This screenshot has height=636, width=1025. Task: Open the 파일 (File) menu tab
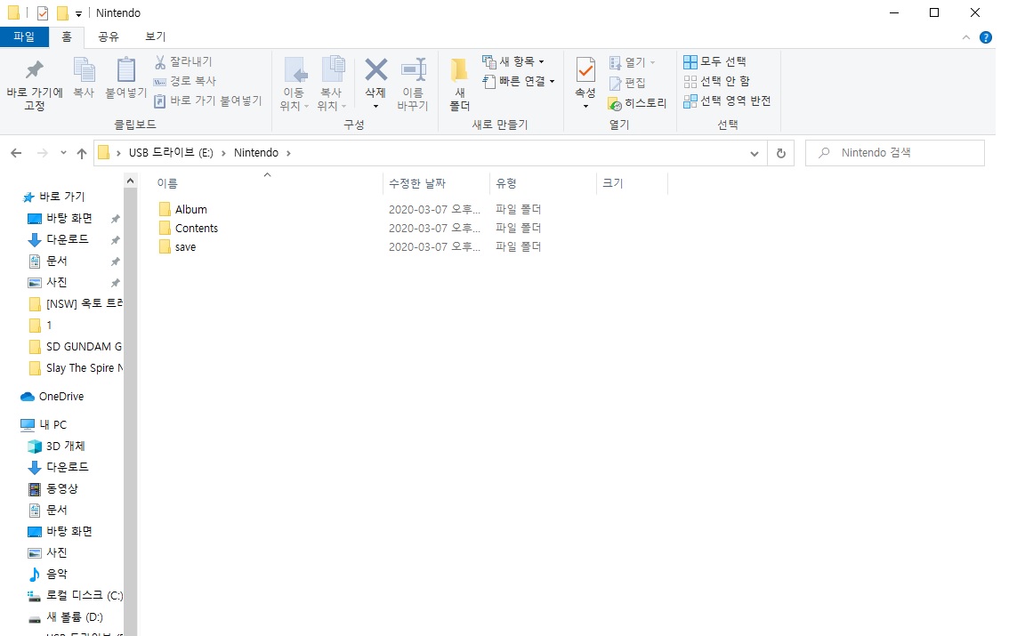click(24, 36)
